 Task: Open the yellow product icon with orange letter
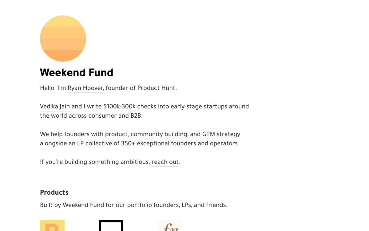[x=52, y=225]
